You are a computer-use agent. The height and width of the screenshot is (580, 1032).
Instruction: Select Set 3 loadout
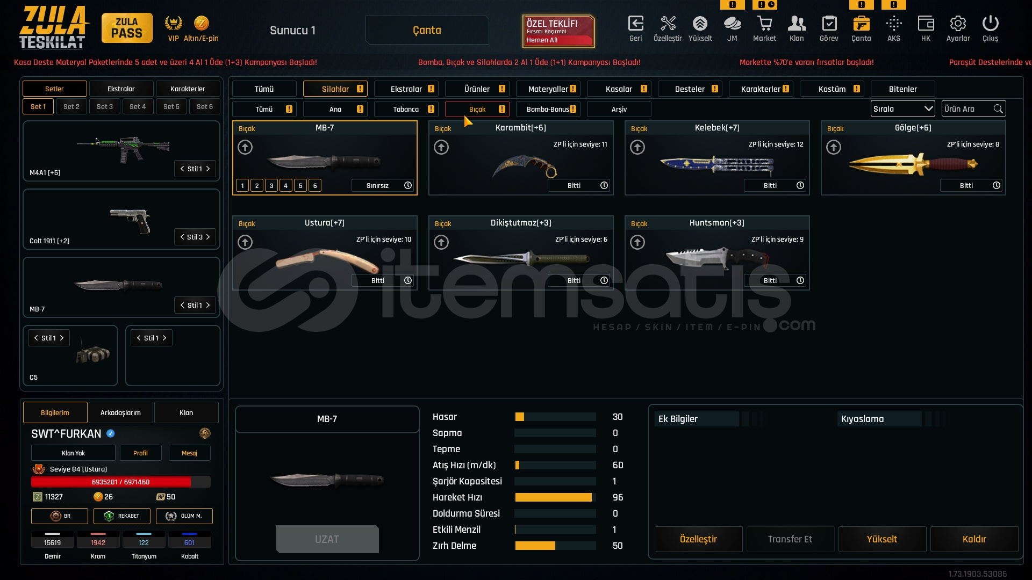(x=105, y=106)
